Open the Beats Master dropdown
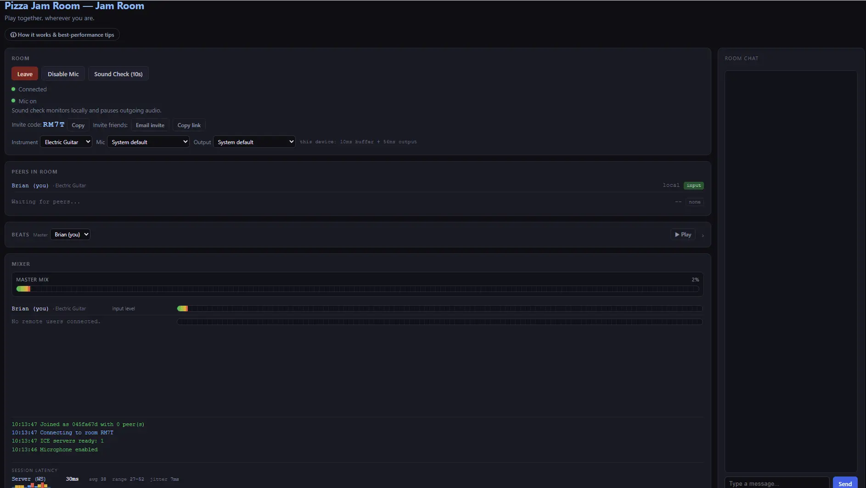 tap(70, 235)
